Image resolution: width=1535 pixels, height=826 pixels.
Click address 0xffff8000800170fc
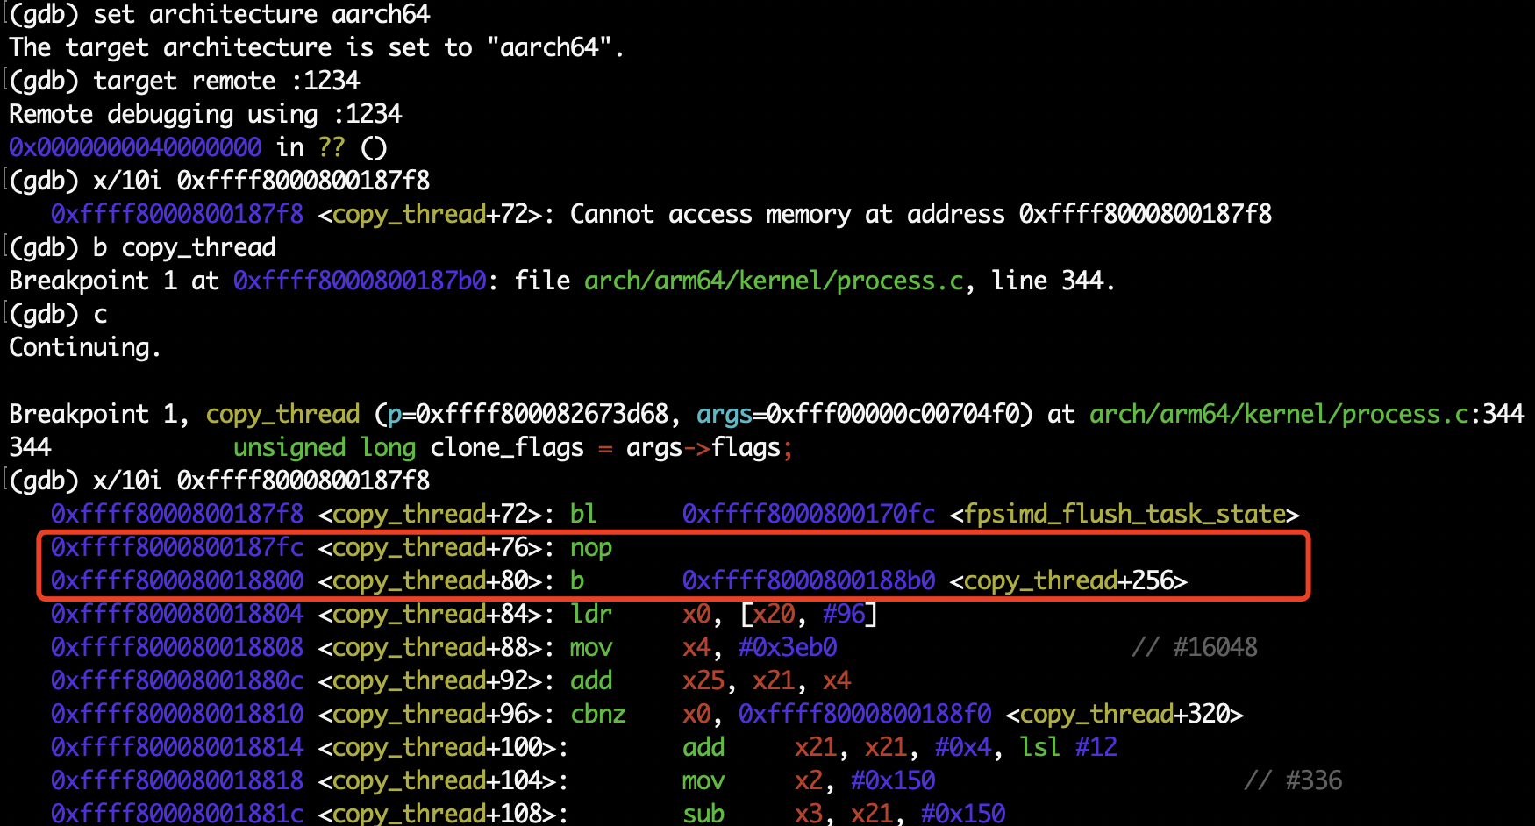[809, 514]
